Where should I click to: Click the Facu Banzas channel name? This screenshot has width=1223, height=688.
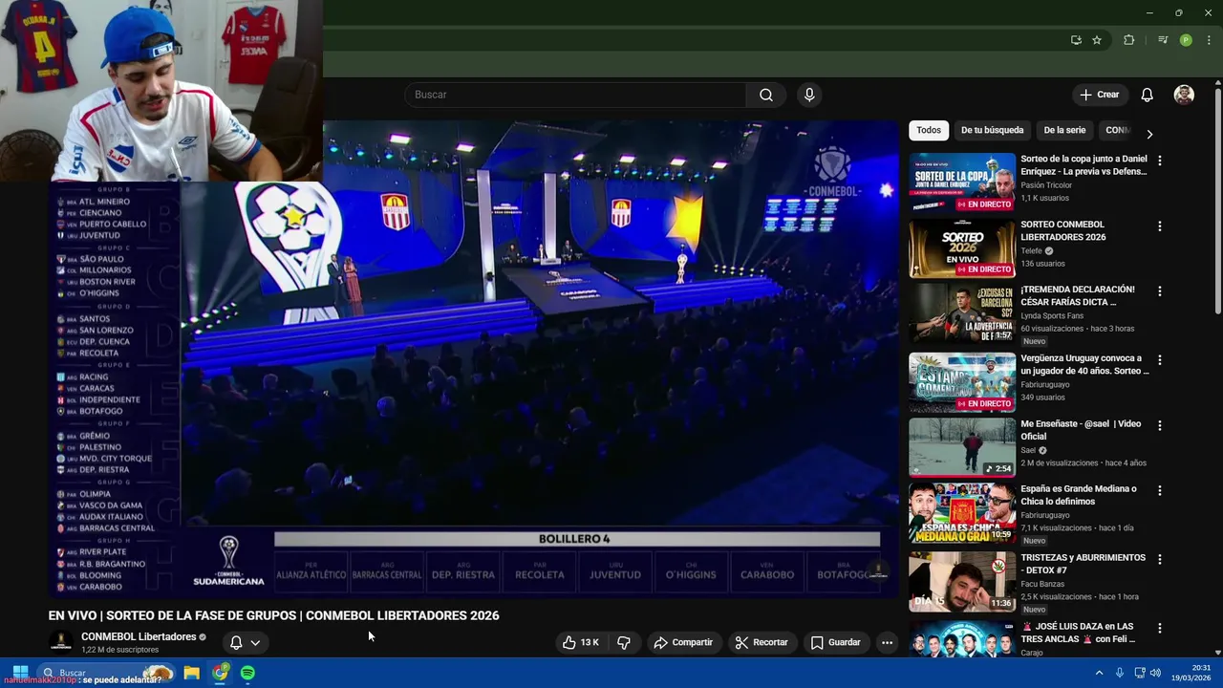click(x=1042, y=584)
